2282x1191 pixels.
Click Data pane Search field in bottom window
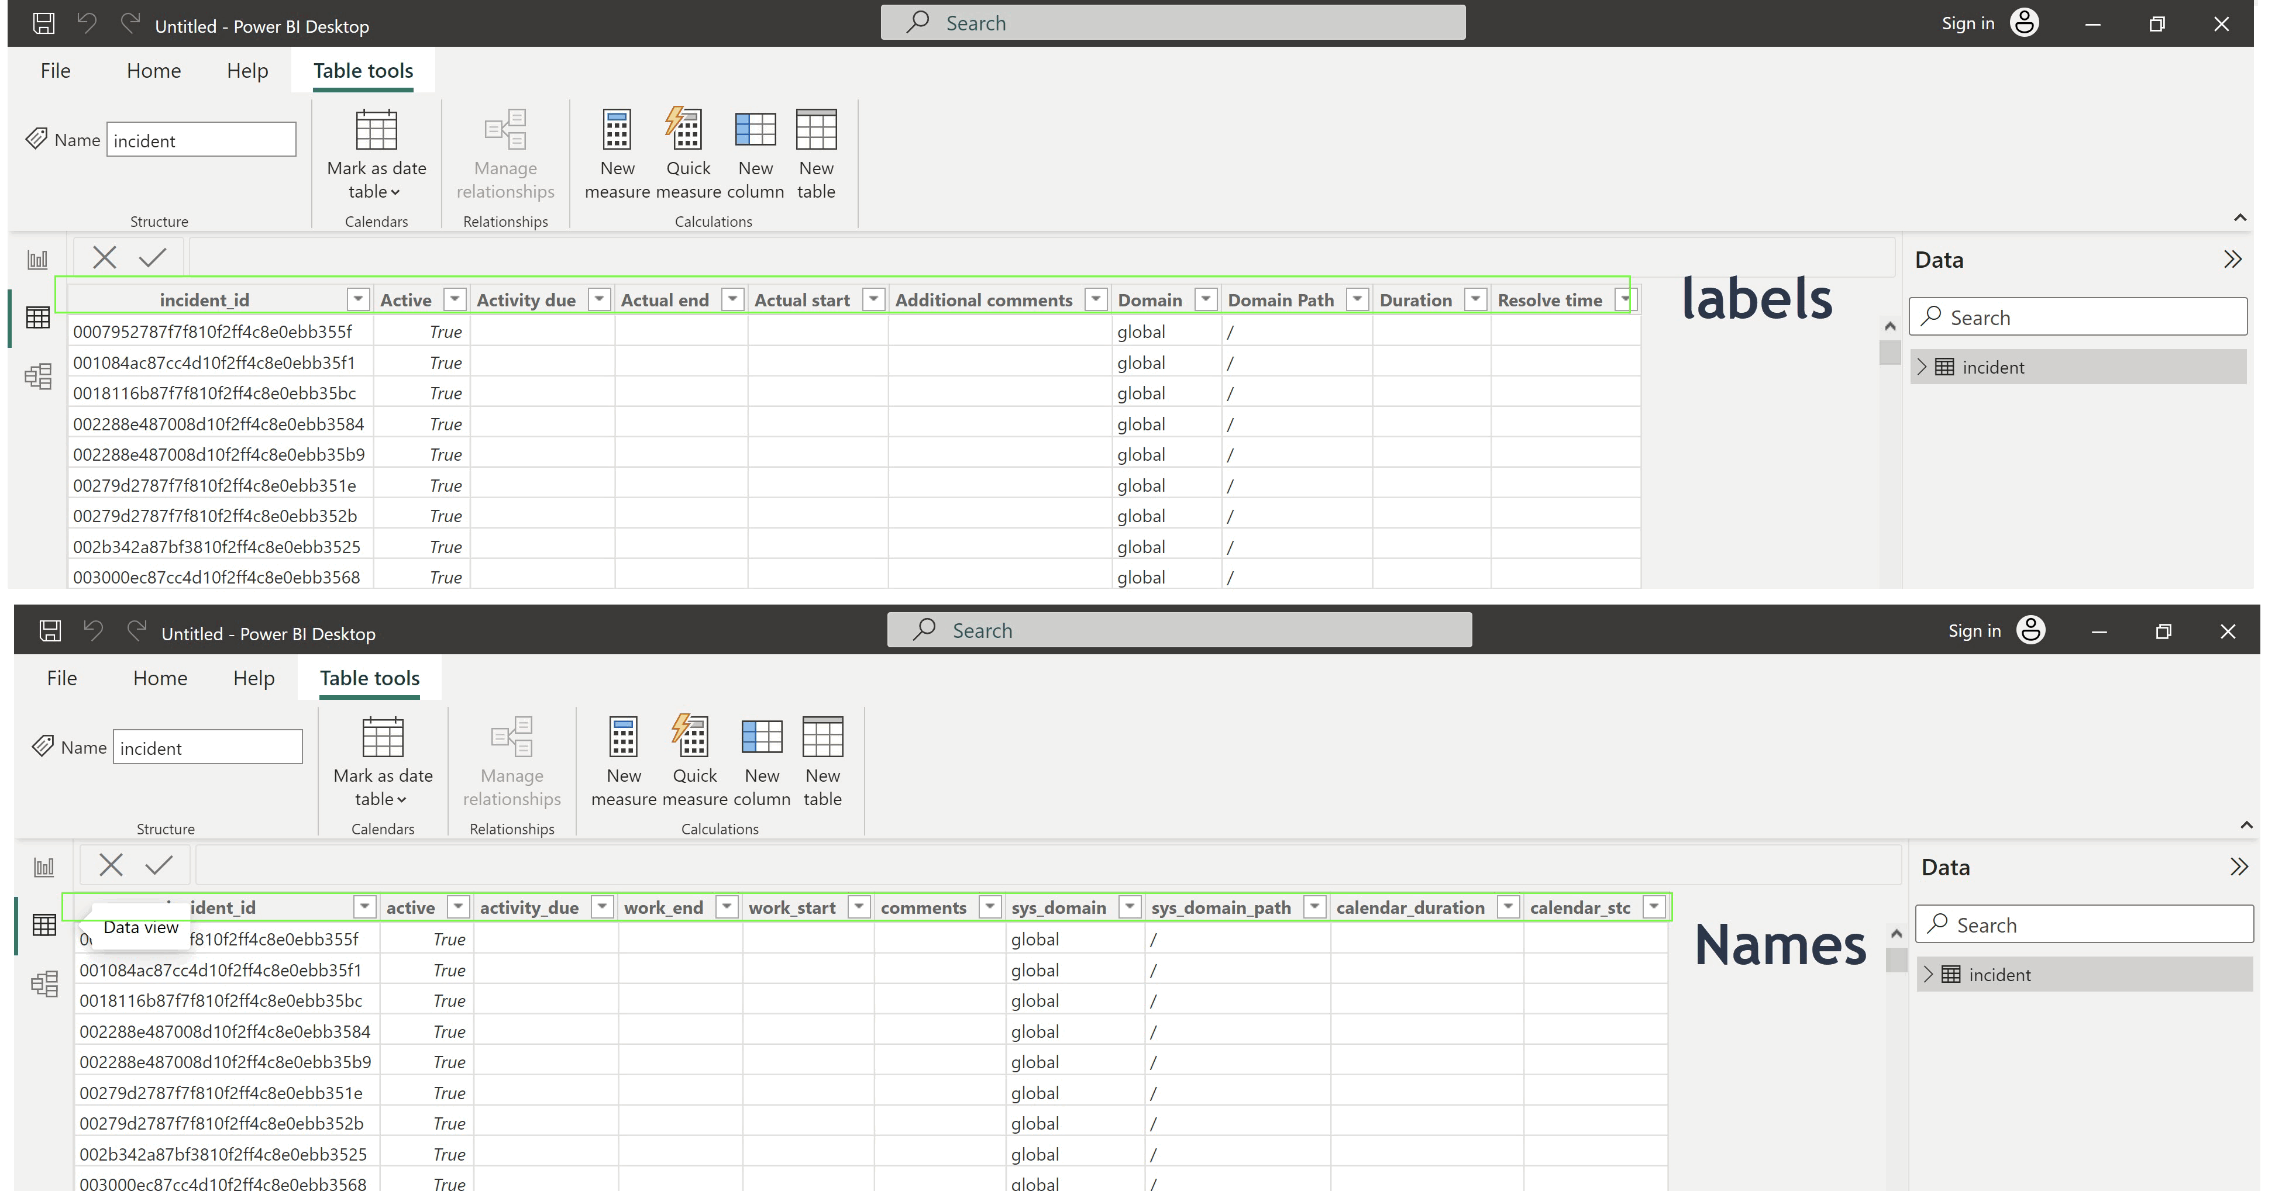point(2084,924)
